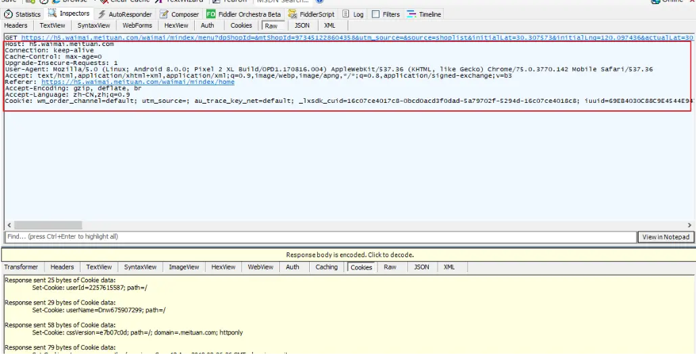The height and width of the screenshot is (354, 696).
Task: Click the Set-Cookie userName line
Action: click(x=99, y=310)
